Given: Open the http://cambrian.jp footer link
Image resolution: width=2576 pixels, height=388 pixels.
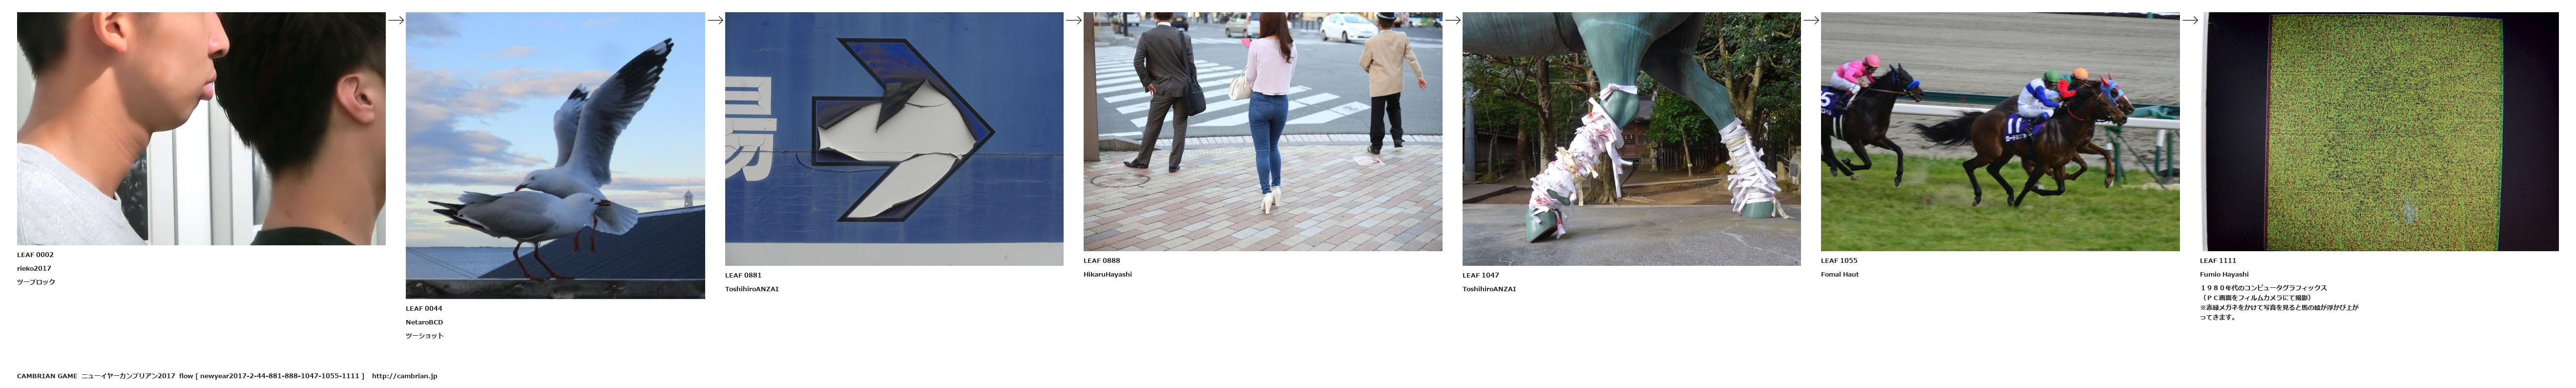Looking at the screenshot, I should (x=404, y=376).
